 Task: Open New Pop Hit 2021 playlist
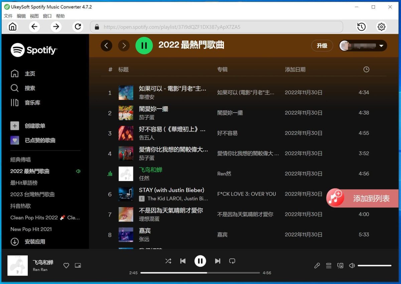[31, 229]
